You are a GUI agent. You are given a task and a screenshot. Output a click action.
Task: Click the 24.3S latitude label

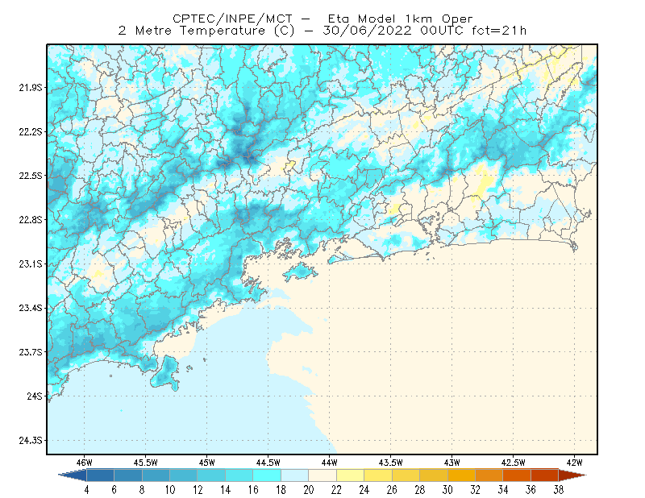pos(31,441)
